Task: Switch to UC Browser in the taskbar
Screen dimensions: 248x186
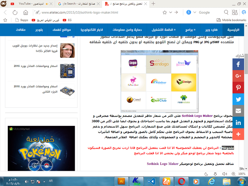Action: tap(166, 181)
